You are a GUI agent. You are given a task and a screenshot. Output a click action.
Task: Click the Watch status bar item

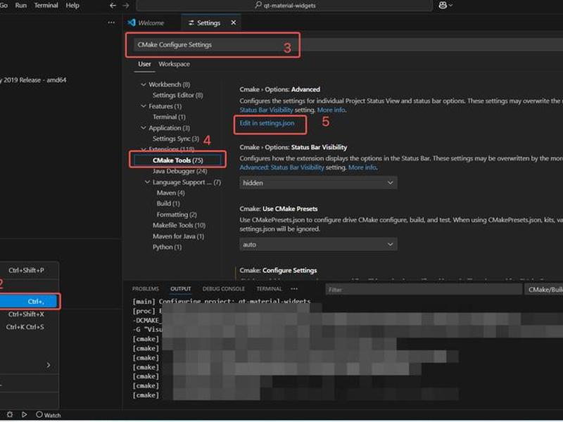pos(48,415)
